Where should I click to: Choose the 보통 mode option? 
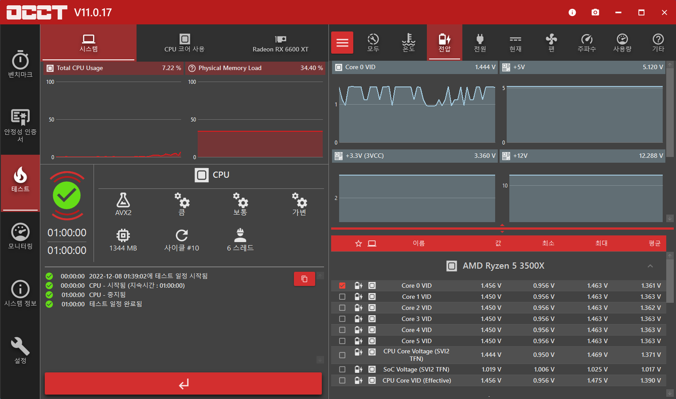[x=240, y=204]
